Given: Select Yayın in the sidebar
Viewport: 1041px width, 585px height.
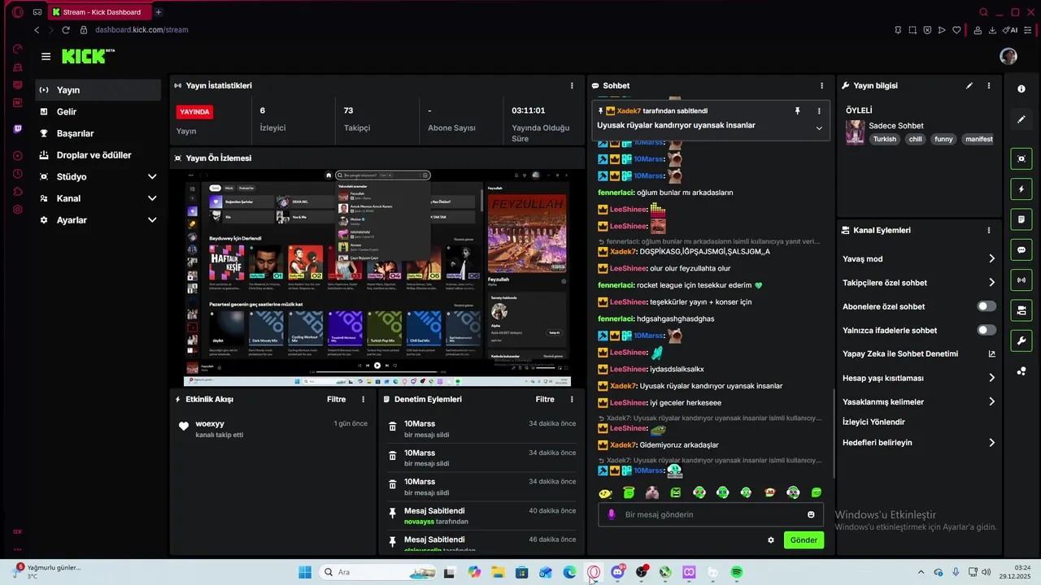Looking at the screenshot, I should click(x=99, y=90).
